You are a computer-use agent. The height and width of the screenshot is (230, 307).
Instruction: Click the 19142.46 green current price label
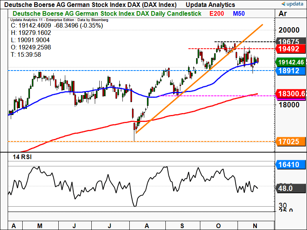[x=290, y=62]
